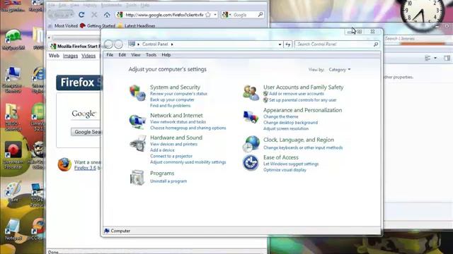This screenshot has height=254, width=453.
Task: Click Find and fix problems link
Action: pyautogui.click(x=170, y=106)
